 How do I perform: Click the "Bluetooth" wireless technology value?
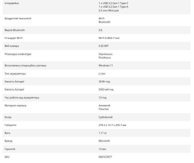[x=104, y=22]
